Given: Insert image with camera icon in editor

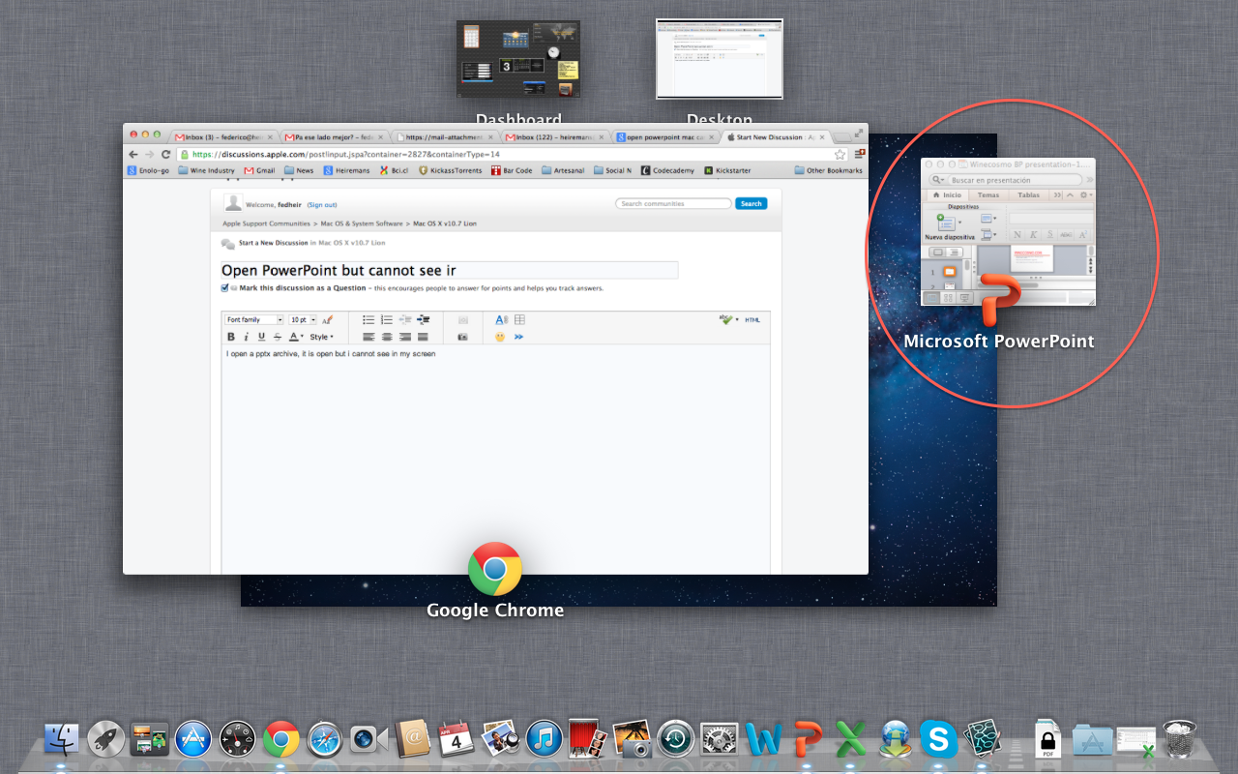Looking at the screenshot, I should coord(462,337).
